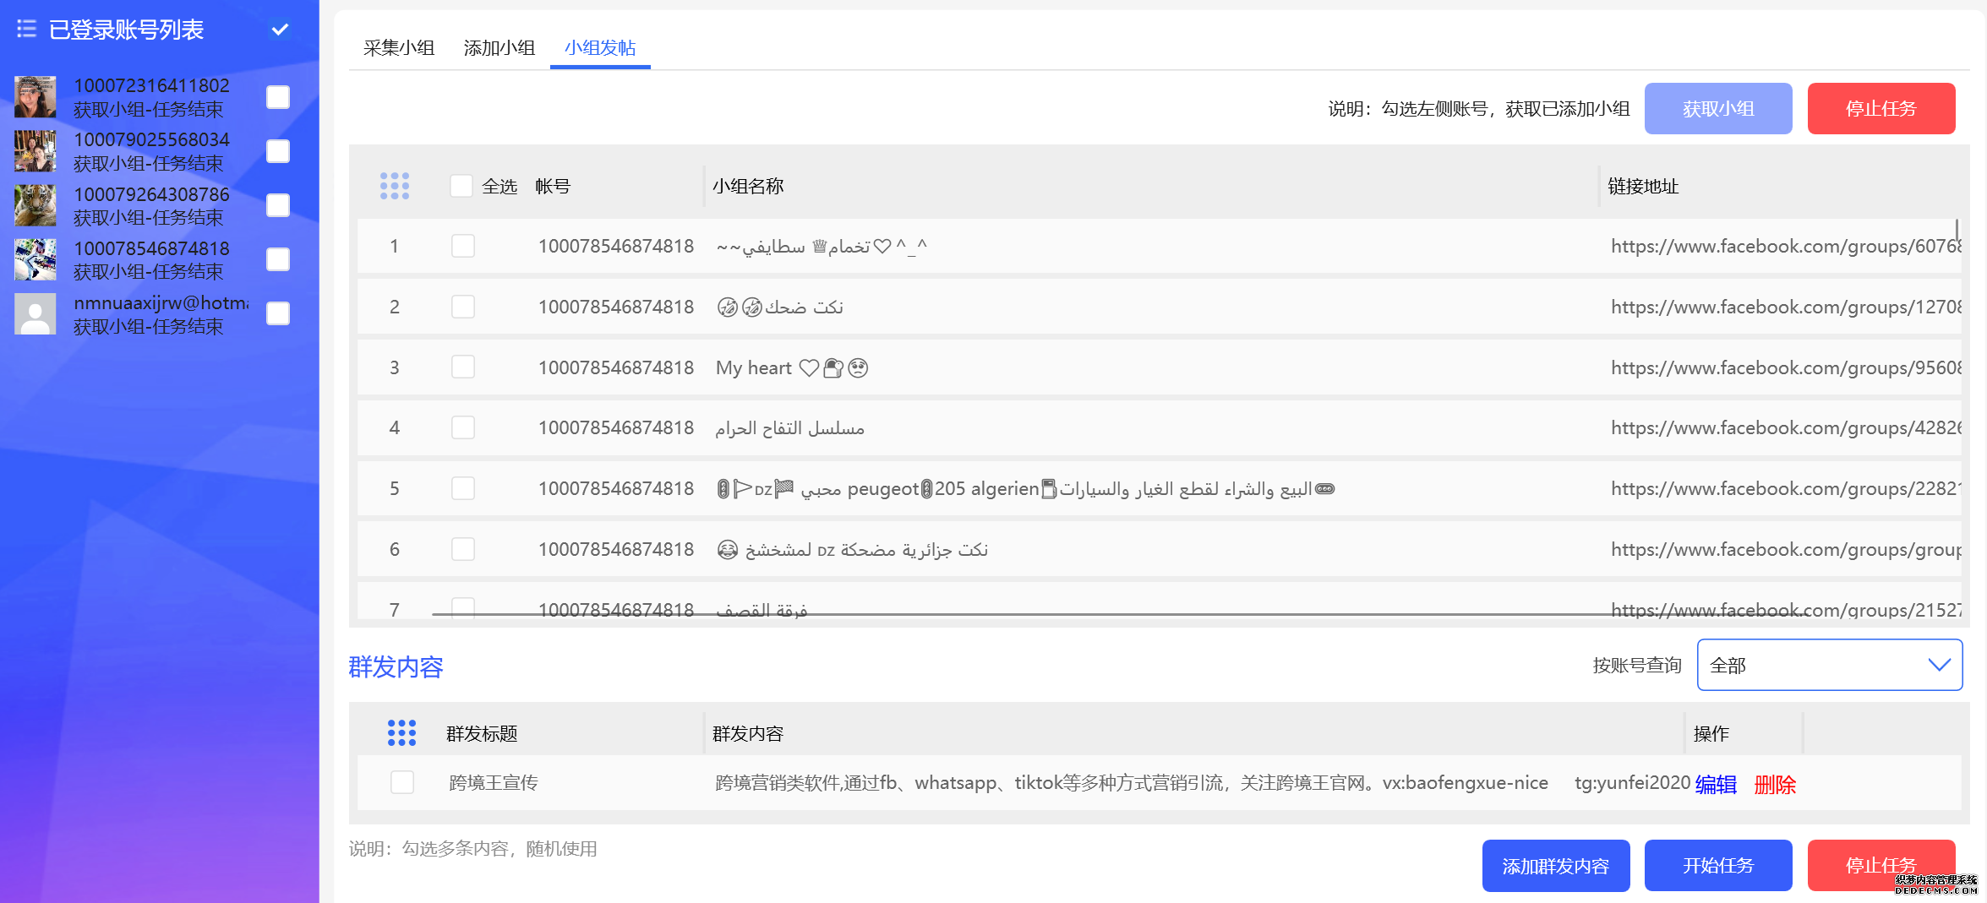Image resolution: width=1987 pixels, height=903 pixels.
Task: Tick the checkbox for 跨境王宣传 content row
Action: coord(402,782)
